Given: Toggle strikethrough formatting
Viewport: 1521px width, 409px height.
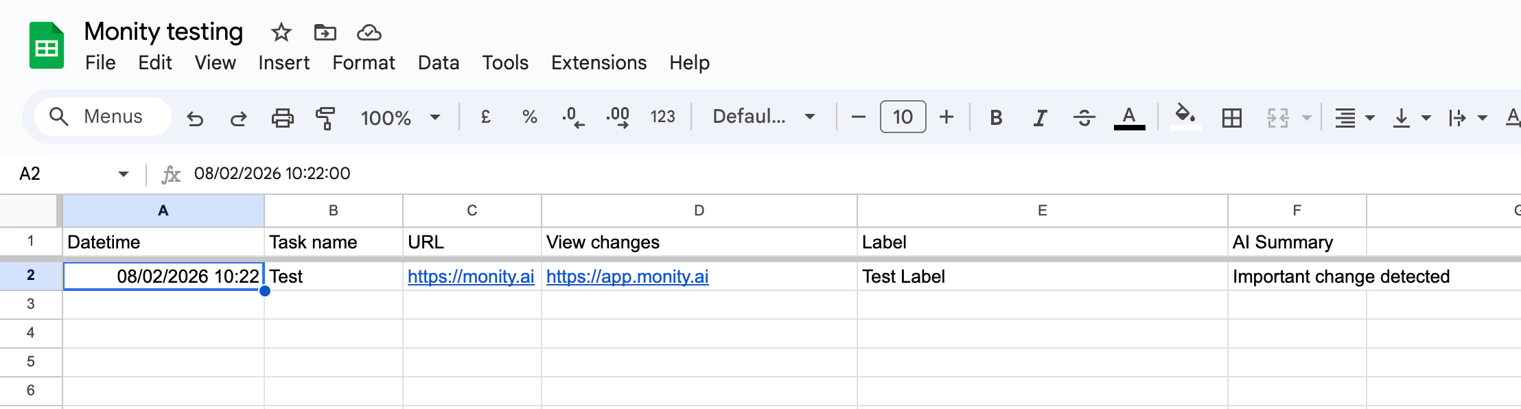Looking at the screenshot, I should [1084, 118].
